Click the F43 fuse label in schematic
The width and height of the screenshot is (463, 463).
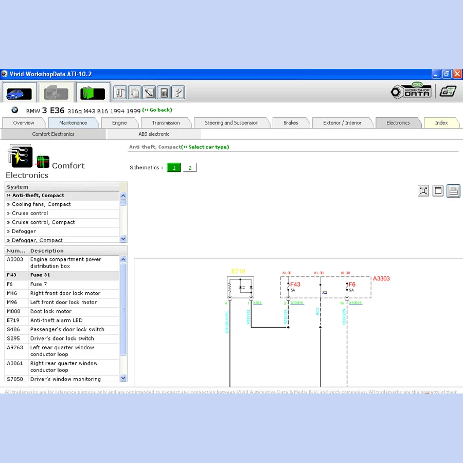click(295, 284)
